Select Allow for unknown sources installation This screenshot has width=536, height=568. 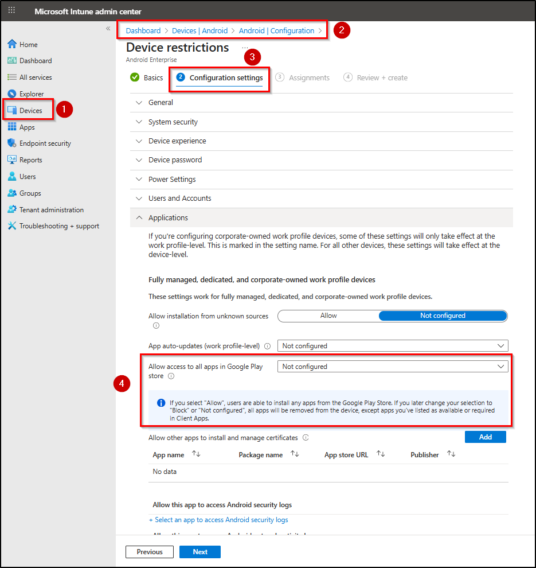point(328,316)
